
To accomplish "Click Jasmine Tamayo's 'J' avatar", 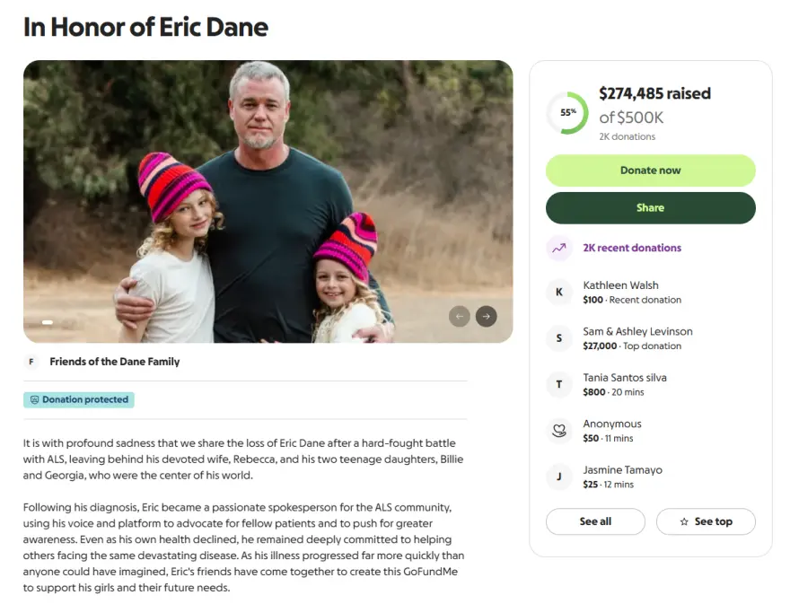I will point(559,477).
